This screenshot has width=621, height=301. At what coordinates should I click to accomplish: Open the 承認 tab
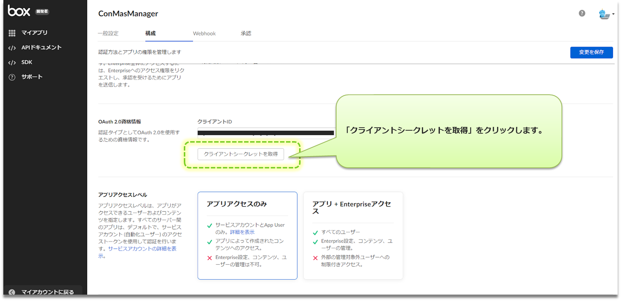point(246,33)
